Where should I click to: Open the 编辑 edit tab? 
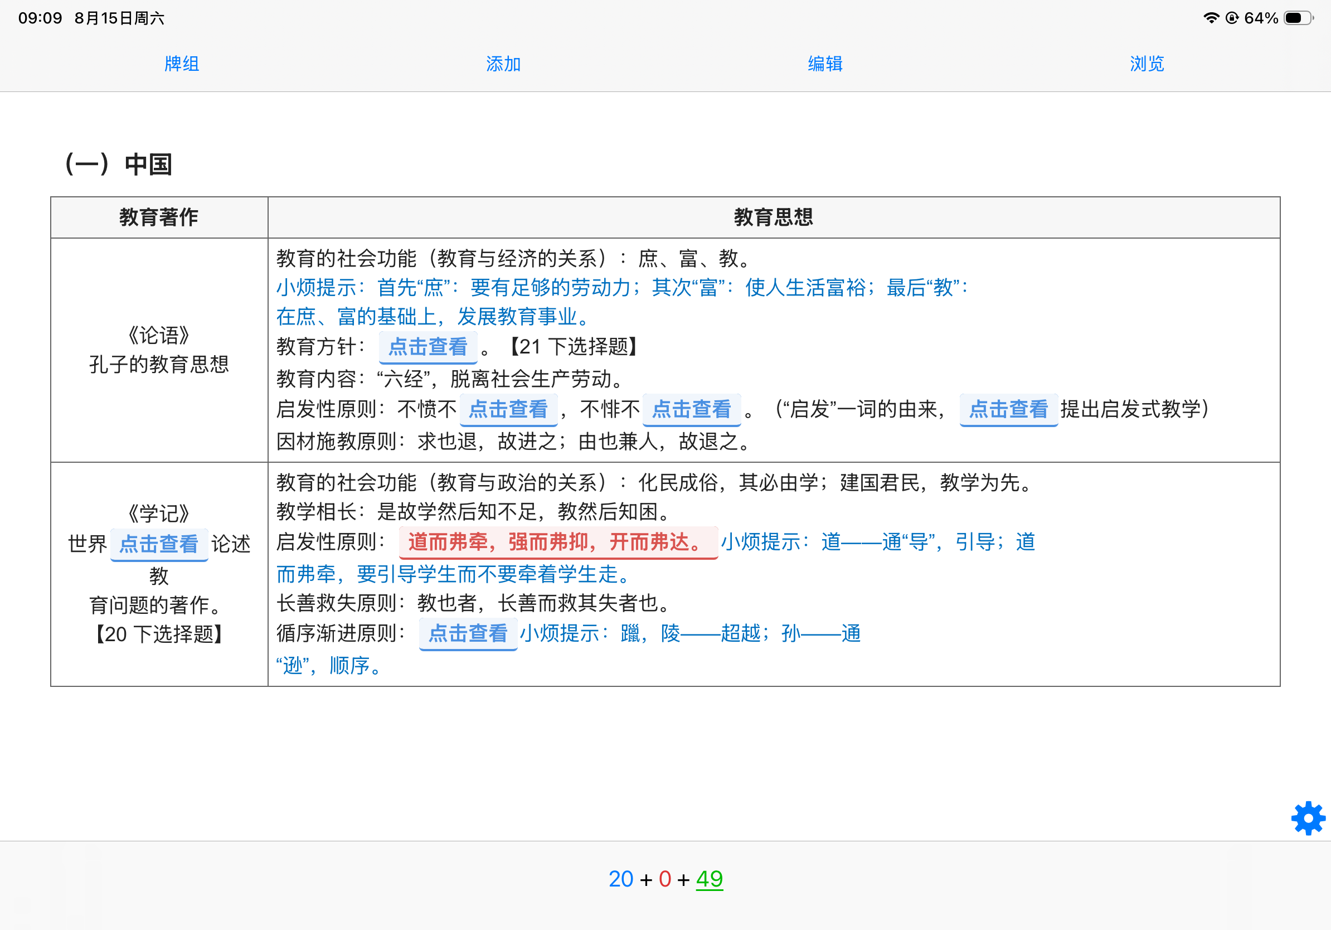pyautogui.click(x=825, y=63)
